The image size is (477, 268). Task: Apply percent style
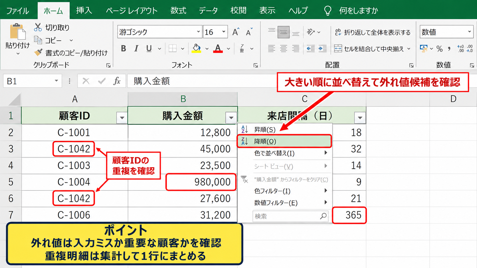click(440, 49)
